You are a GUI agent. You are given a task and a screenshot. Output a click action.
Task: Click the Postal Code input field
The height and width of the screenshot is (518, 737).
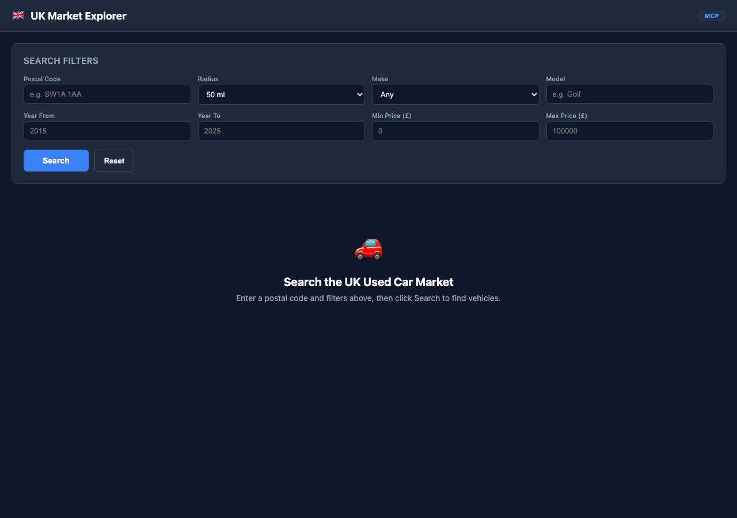tap(107, 94)
